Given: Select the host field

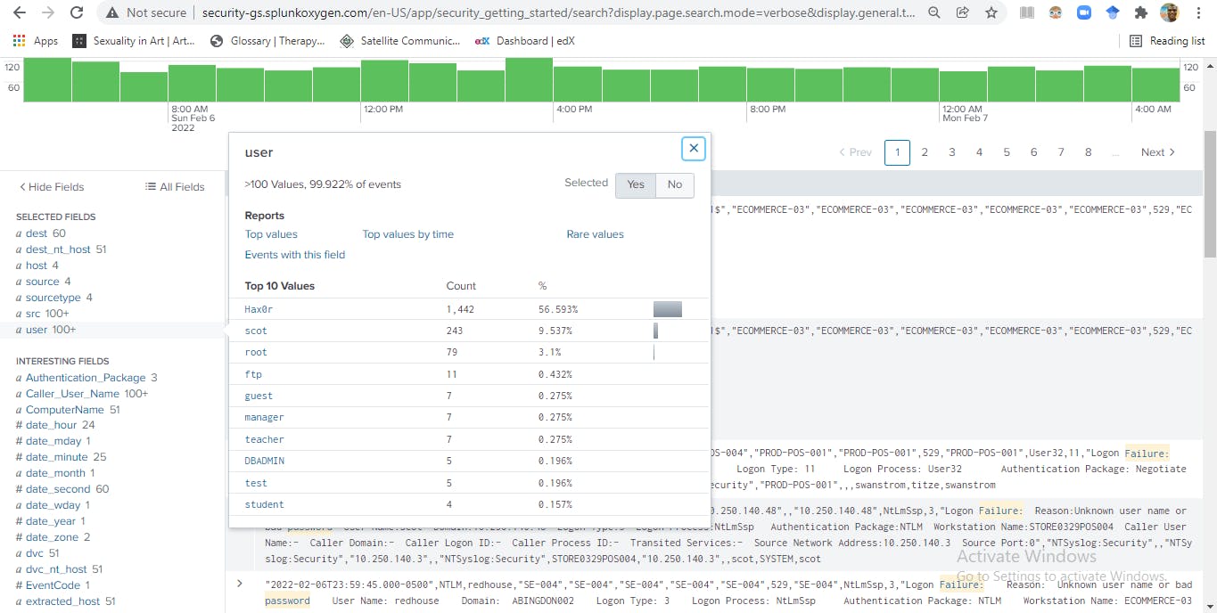Looking at the screenshot, I should pyautogui.click(x=37, y=266).
